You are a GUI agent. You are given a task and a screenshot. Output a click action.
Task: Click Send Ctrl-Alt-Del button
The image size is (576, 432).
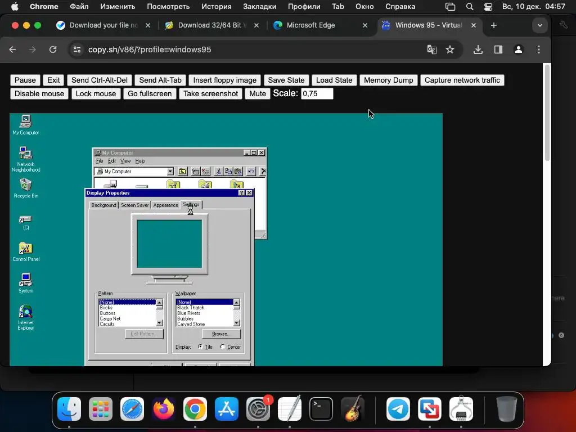[100, 80]
